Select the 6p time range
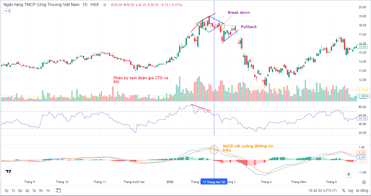The width and height of the screenshot is (371, 196). pos(20,190)
